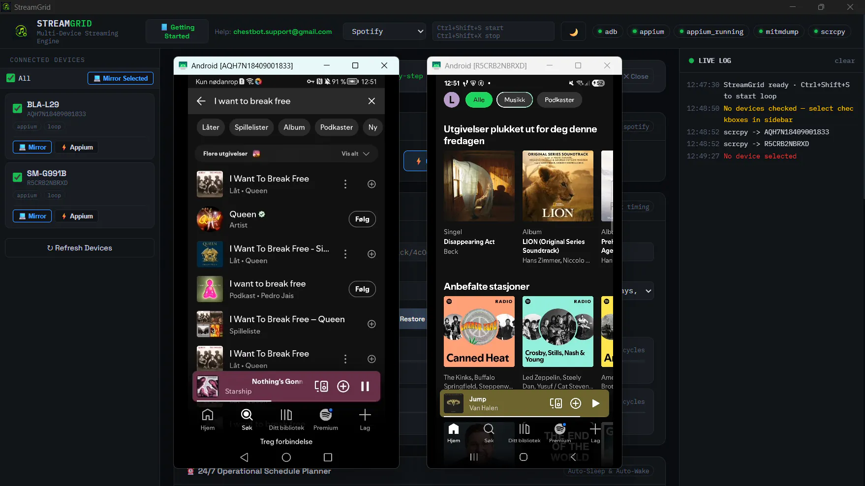Image resolution: width=865 pixels, height=486 pixels.
Task: Select Podkaster filter on left phone
Action: tap(337, 127)
